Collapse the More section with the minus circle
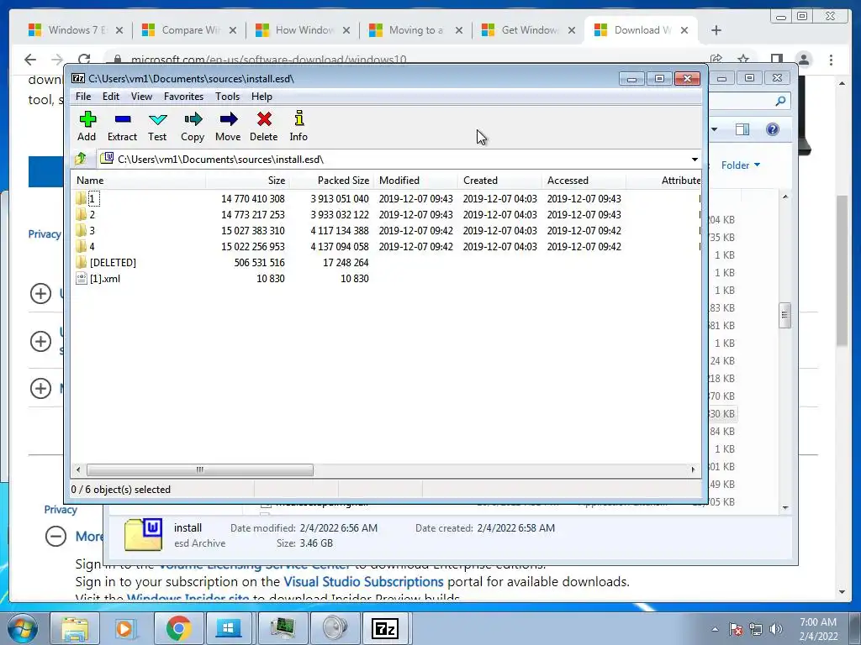 tap(55, 536)
